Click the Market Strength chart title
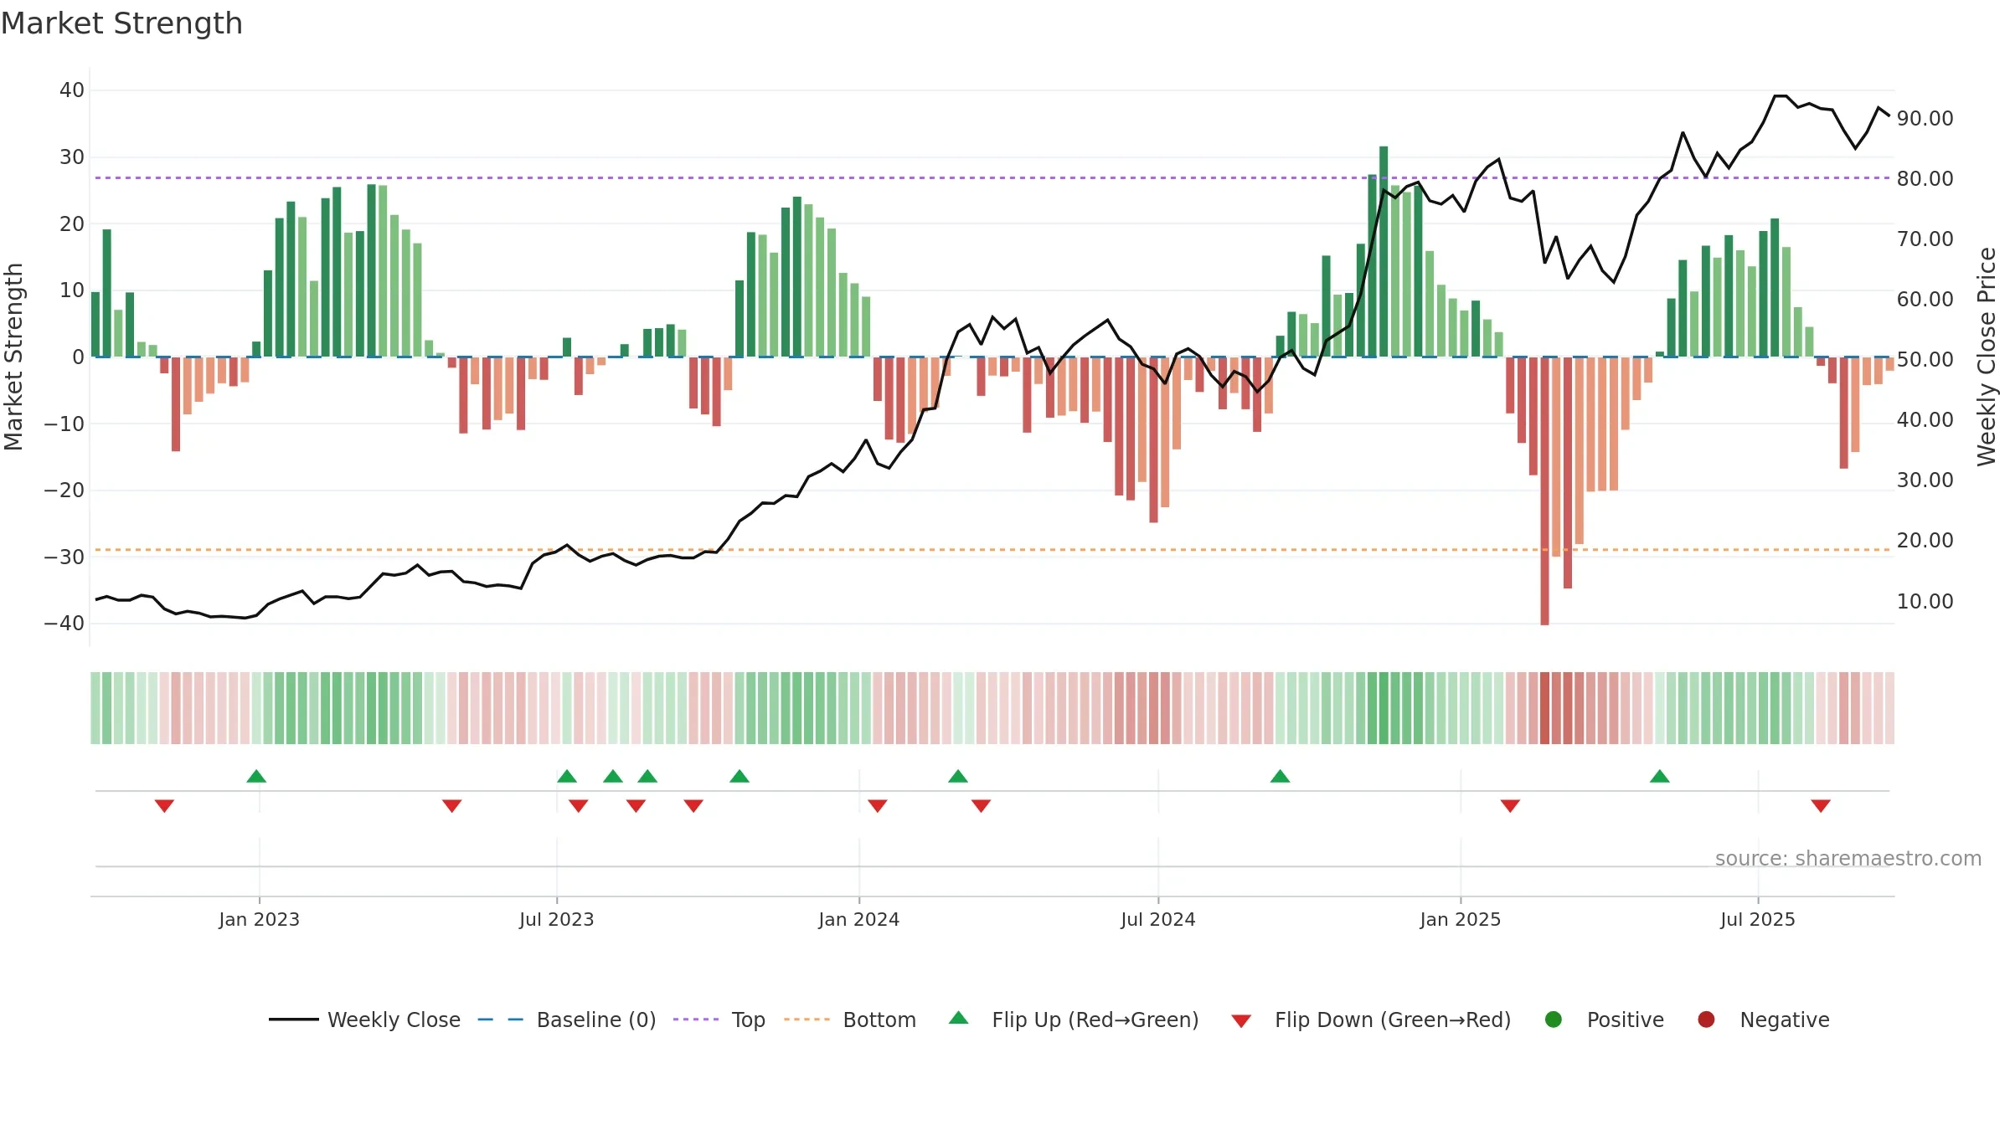This screenshot has height=1130, width=2010. coord(121,23)
